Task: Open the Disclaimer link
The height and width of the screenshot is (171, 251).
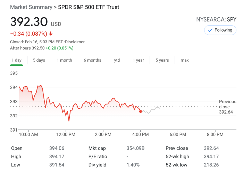Action: (76, 42)
